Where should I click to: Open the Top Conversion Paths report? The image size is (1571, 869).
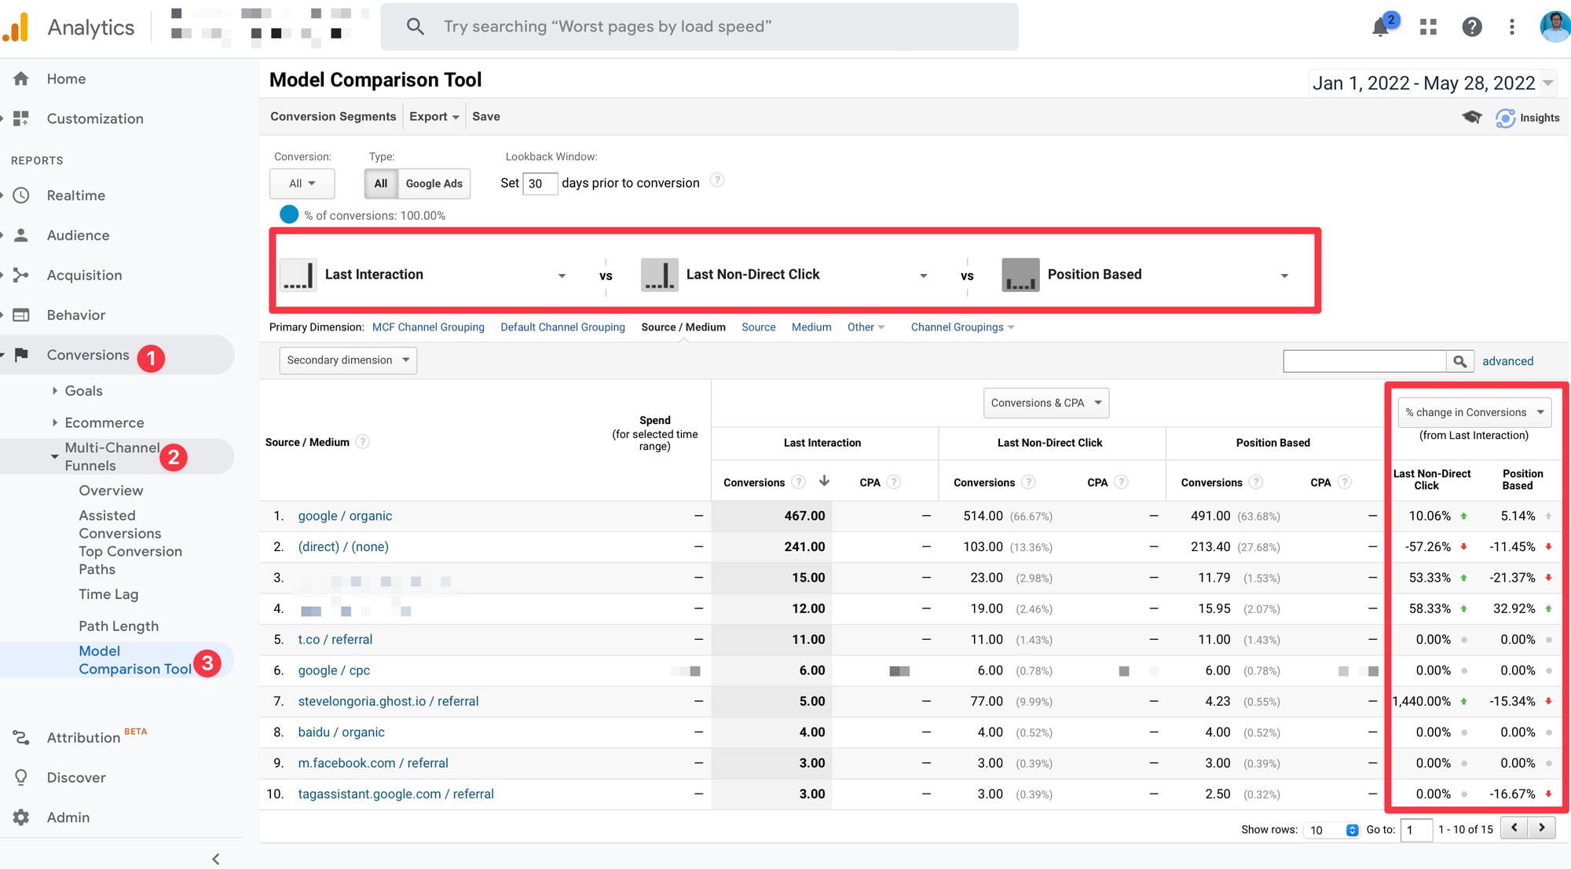click(x=130, y=560)
